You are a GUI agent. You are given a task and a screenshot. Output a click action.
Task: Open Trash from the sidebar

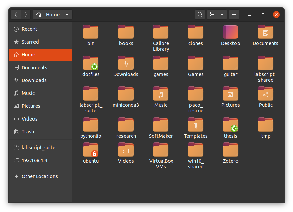click(x=40, y=132)
